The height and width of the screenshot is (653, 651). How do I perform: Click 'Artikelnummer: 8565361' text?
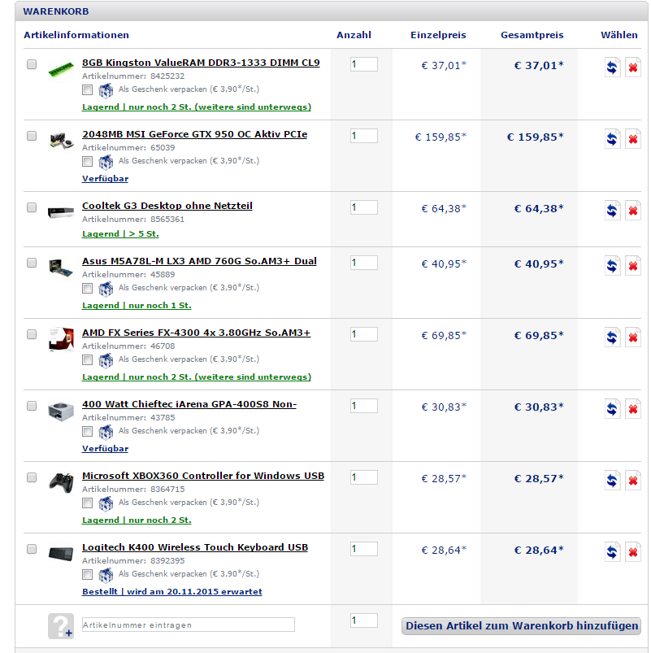point(132,220)
